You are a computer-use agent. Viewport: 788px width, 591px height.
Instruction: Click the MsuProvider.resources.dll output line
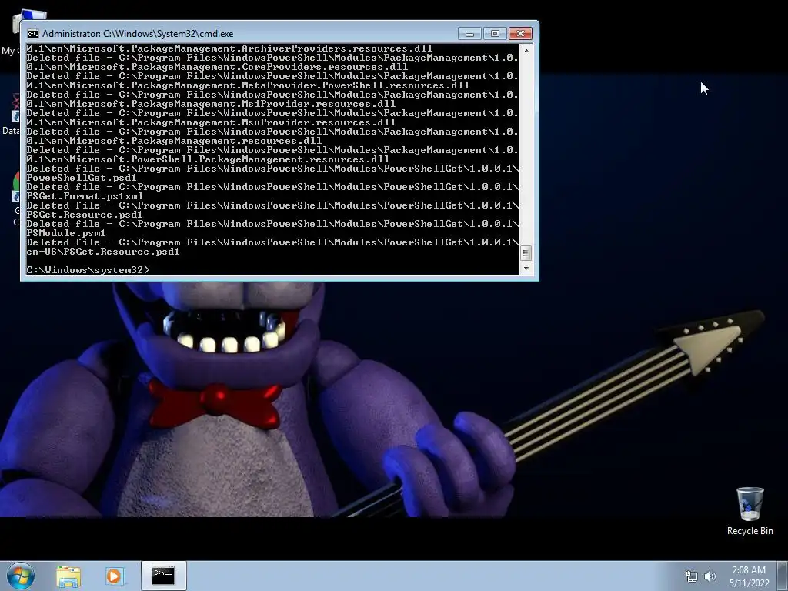tap(211, 122)
